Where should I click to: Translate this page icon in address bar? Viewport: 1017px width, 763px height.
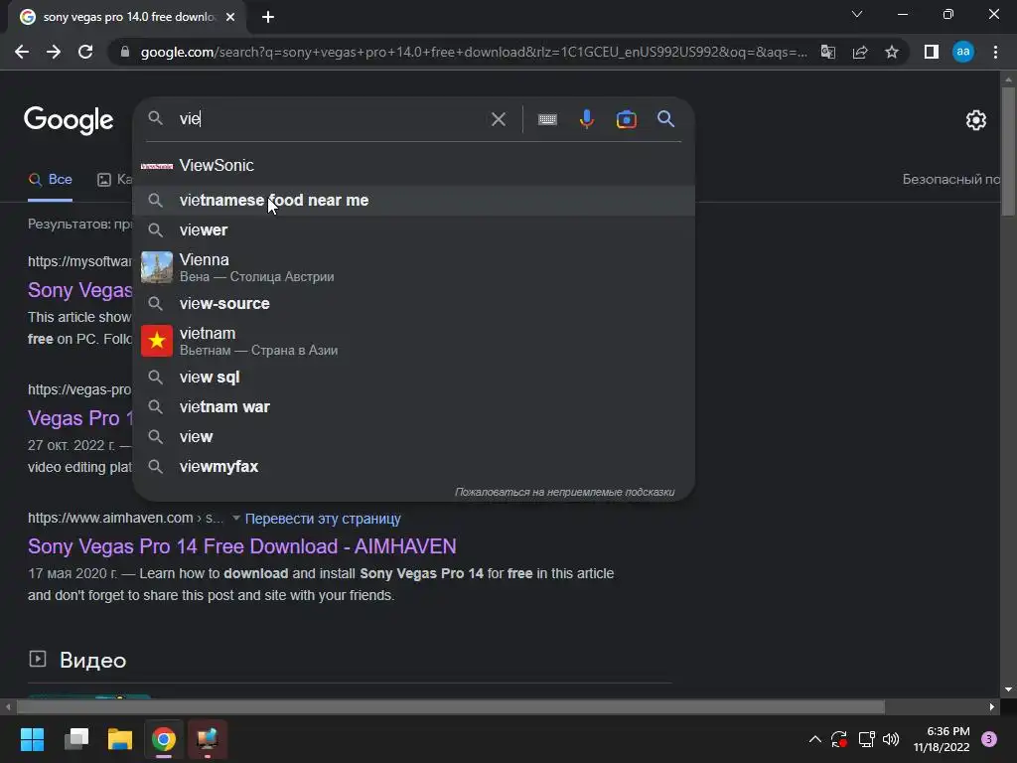[x=828, y=52]
